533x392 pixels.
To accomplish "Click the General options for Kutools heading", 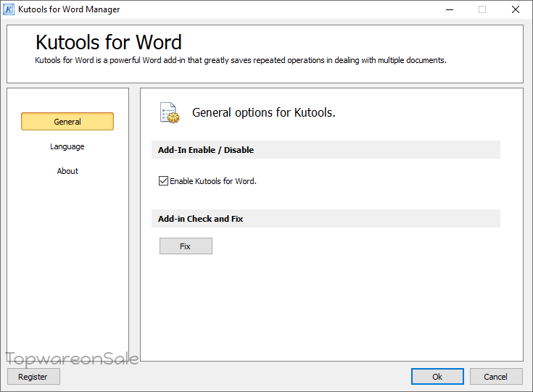I will tap(264, 112).
